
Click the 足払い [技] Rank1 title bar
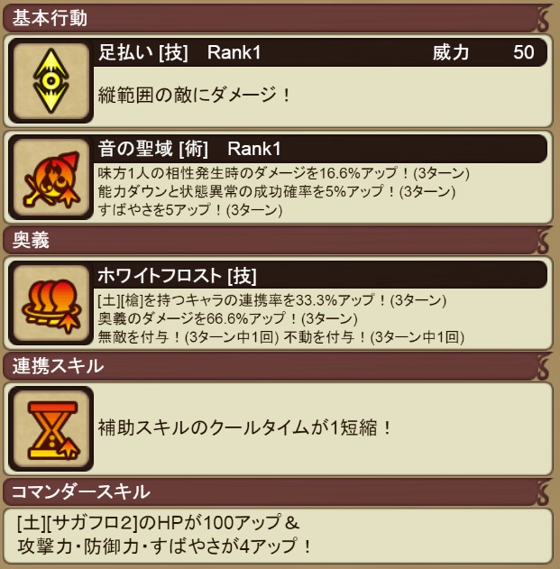pos(320,52)
